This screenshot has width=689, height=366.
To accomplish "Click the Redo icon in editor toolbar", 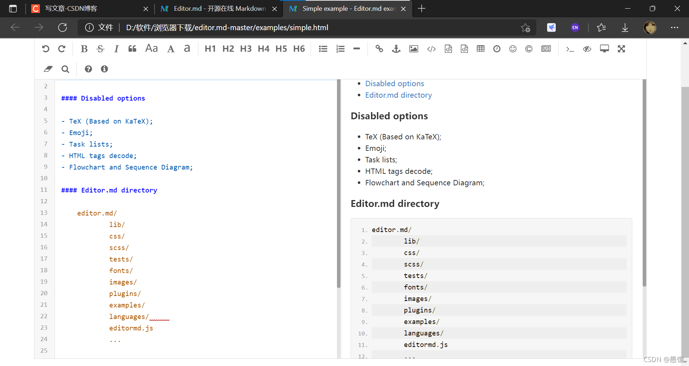I will pyautogui.click(x=62, y=49).
